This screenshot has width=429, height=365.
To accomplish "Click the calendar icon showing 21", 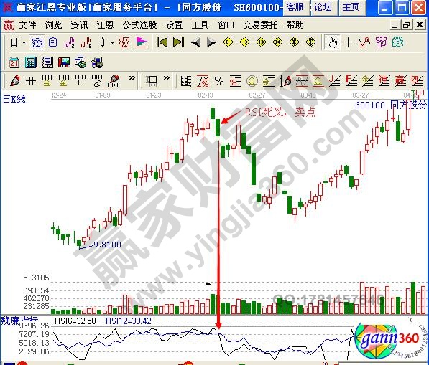I will coord(14,63).
